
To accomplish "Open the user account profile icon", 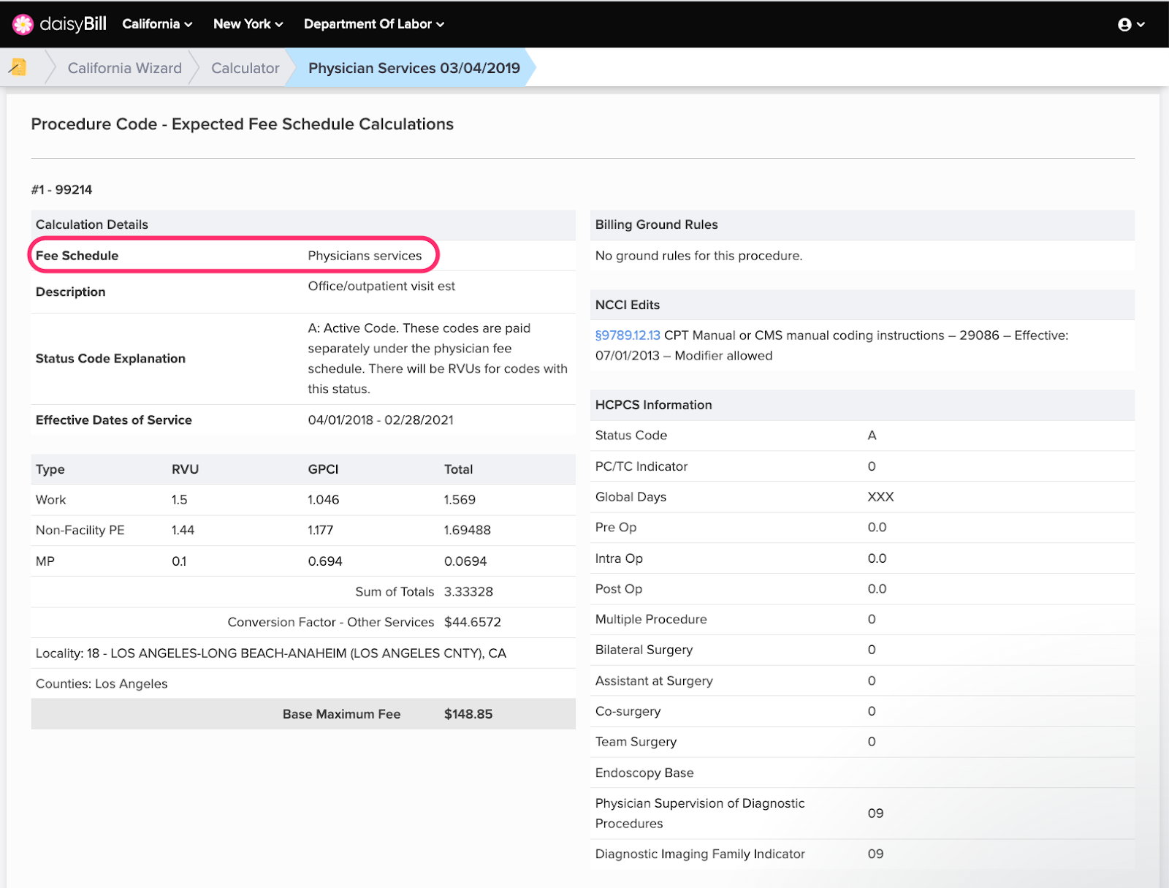I will [1124, 25].
